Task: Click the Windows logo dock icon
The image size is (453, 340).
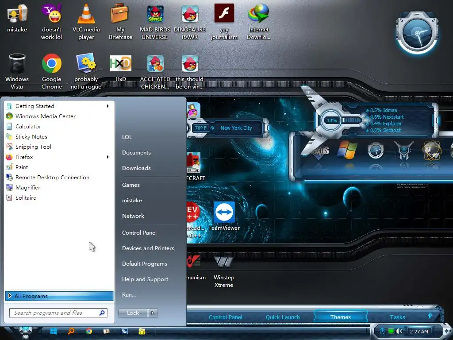Action: pos(347,150)
